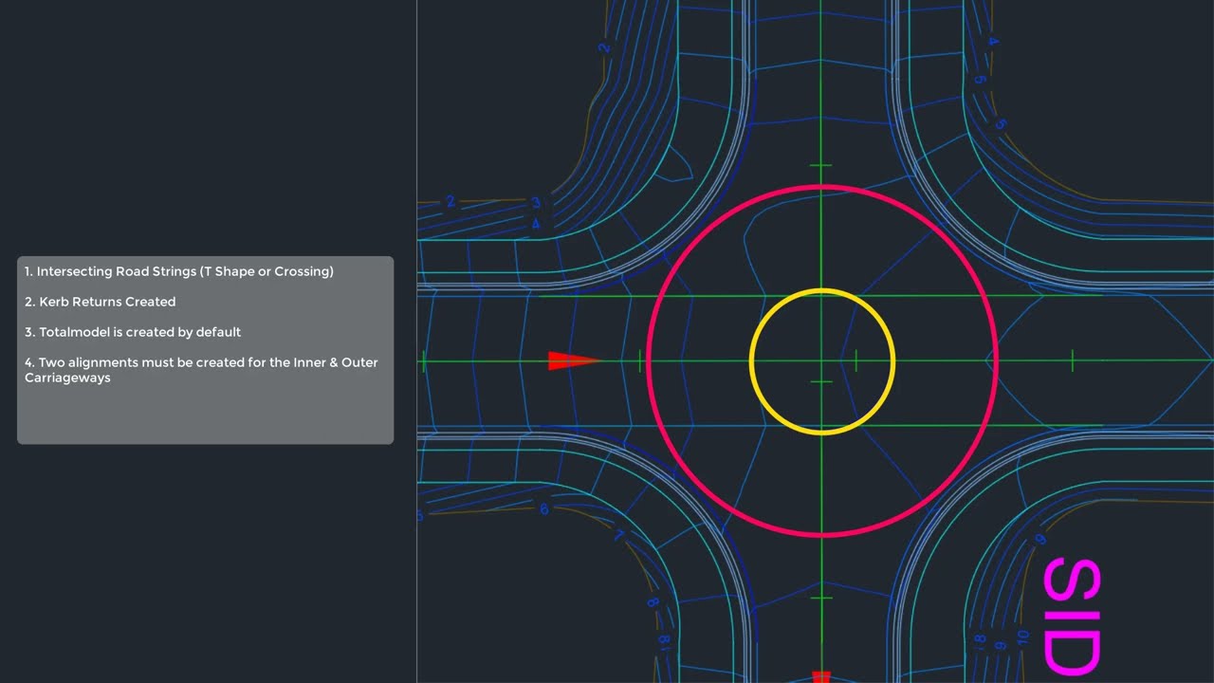Screen dimensions: 1214x683
Task: Select the 'Two alignments must be created' line
Action: (201, 370)
